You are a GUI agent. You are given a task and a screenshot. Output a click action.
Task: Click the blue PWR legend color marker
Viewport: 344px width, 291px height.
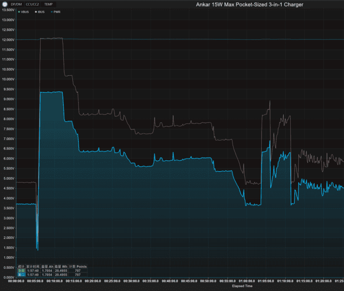coord(52,11)
